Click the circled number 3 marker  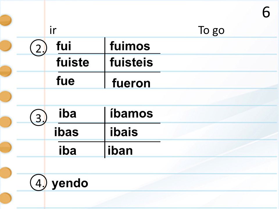tap(38, 118)
